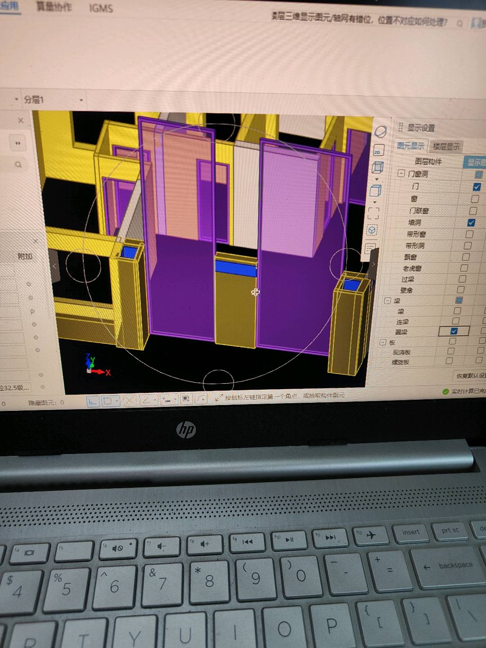The height and width of the screenshot is (648, 486).
Task: Uncheck the 圈梁 display checkbox
Action: [x=454, y=331]
